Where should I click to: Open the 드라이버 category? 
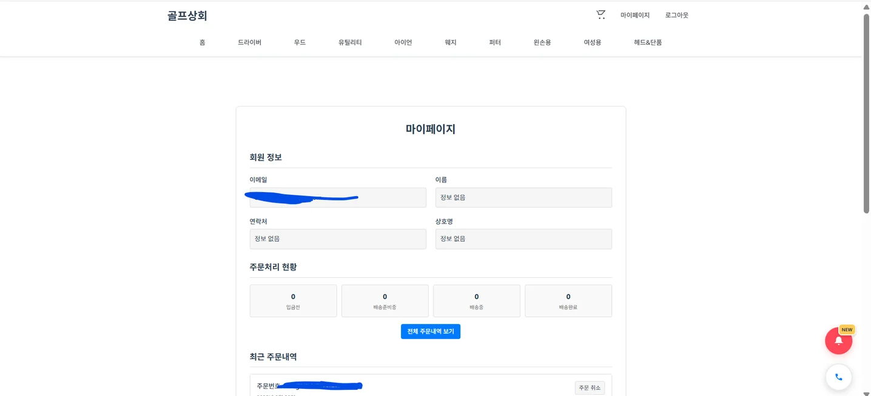pos(249,42)
